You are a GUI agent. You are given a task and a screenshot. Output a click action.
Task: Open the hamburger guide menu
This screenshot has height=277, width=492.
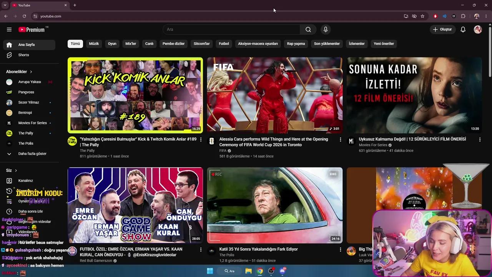click(9, 30)
